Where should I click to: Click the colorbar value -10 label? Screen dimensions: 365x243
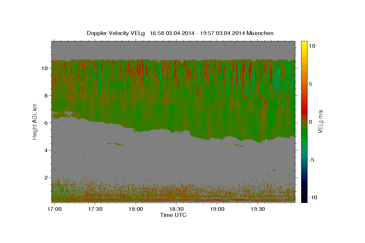tap(313, 198)
